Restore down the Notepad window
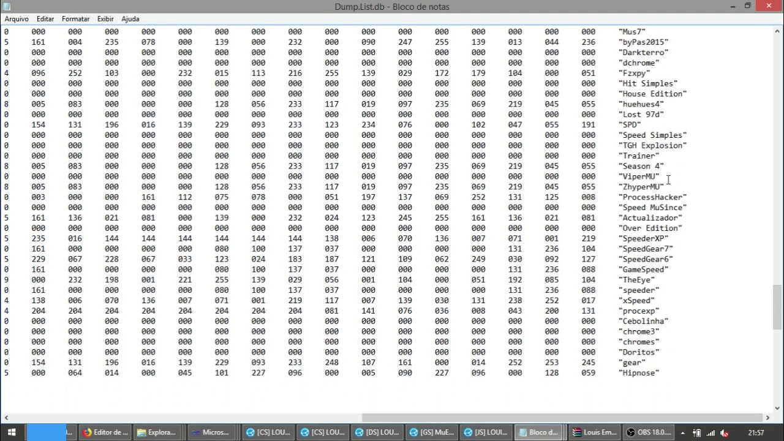 click(x=748, y=6)
